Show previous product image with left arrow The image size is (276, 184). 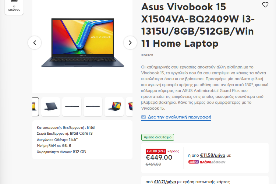coord(35,43)
